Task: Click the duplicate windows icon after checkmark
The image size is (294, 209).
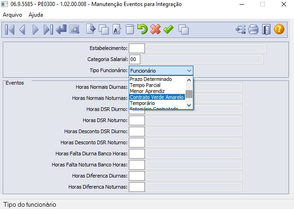Action: tap(184, 30)
